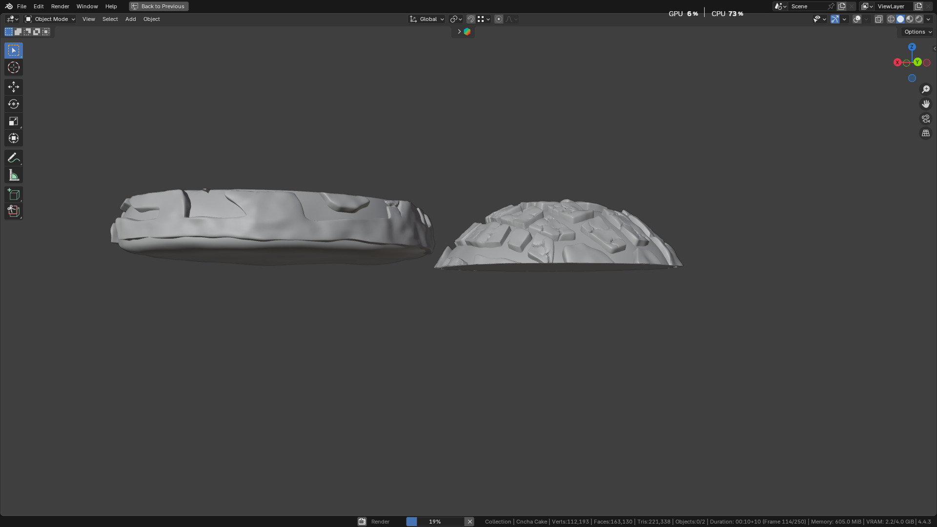Toggle X-Ray mode

(x=878, y=19)
